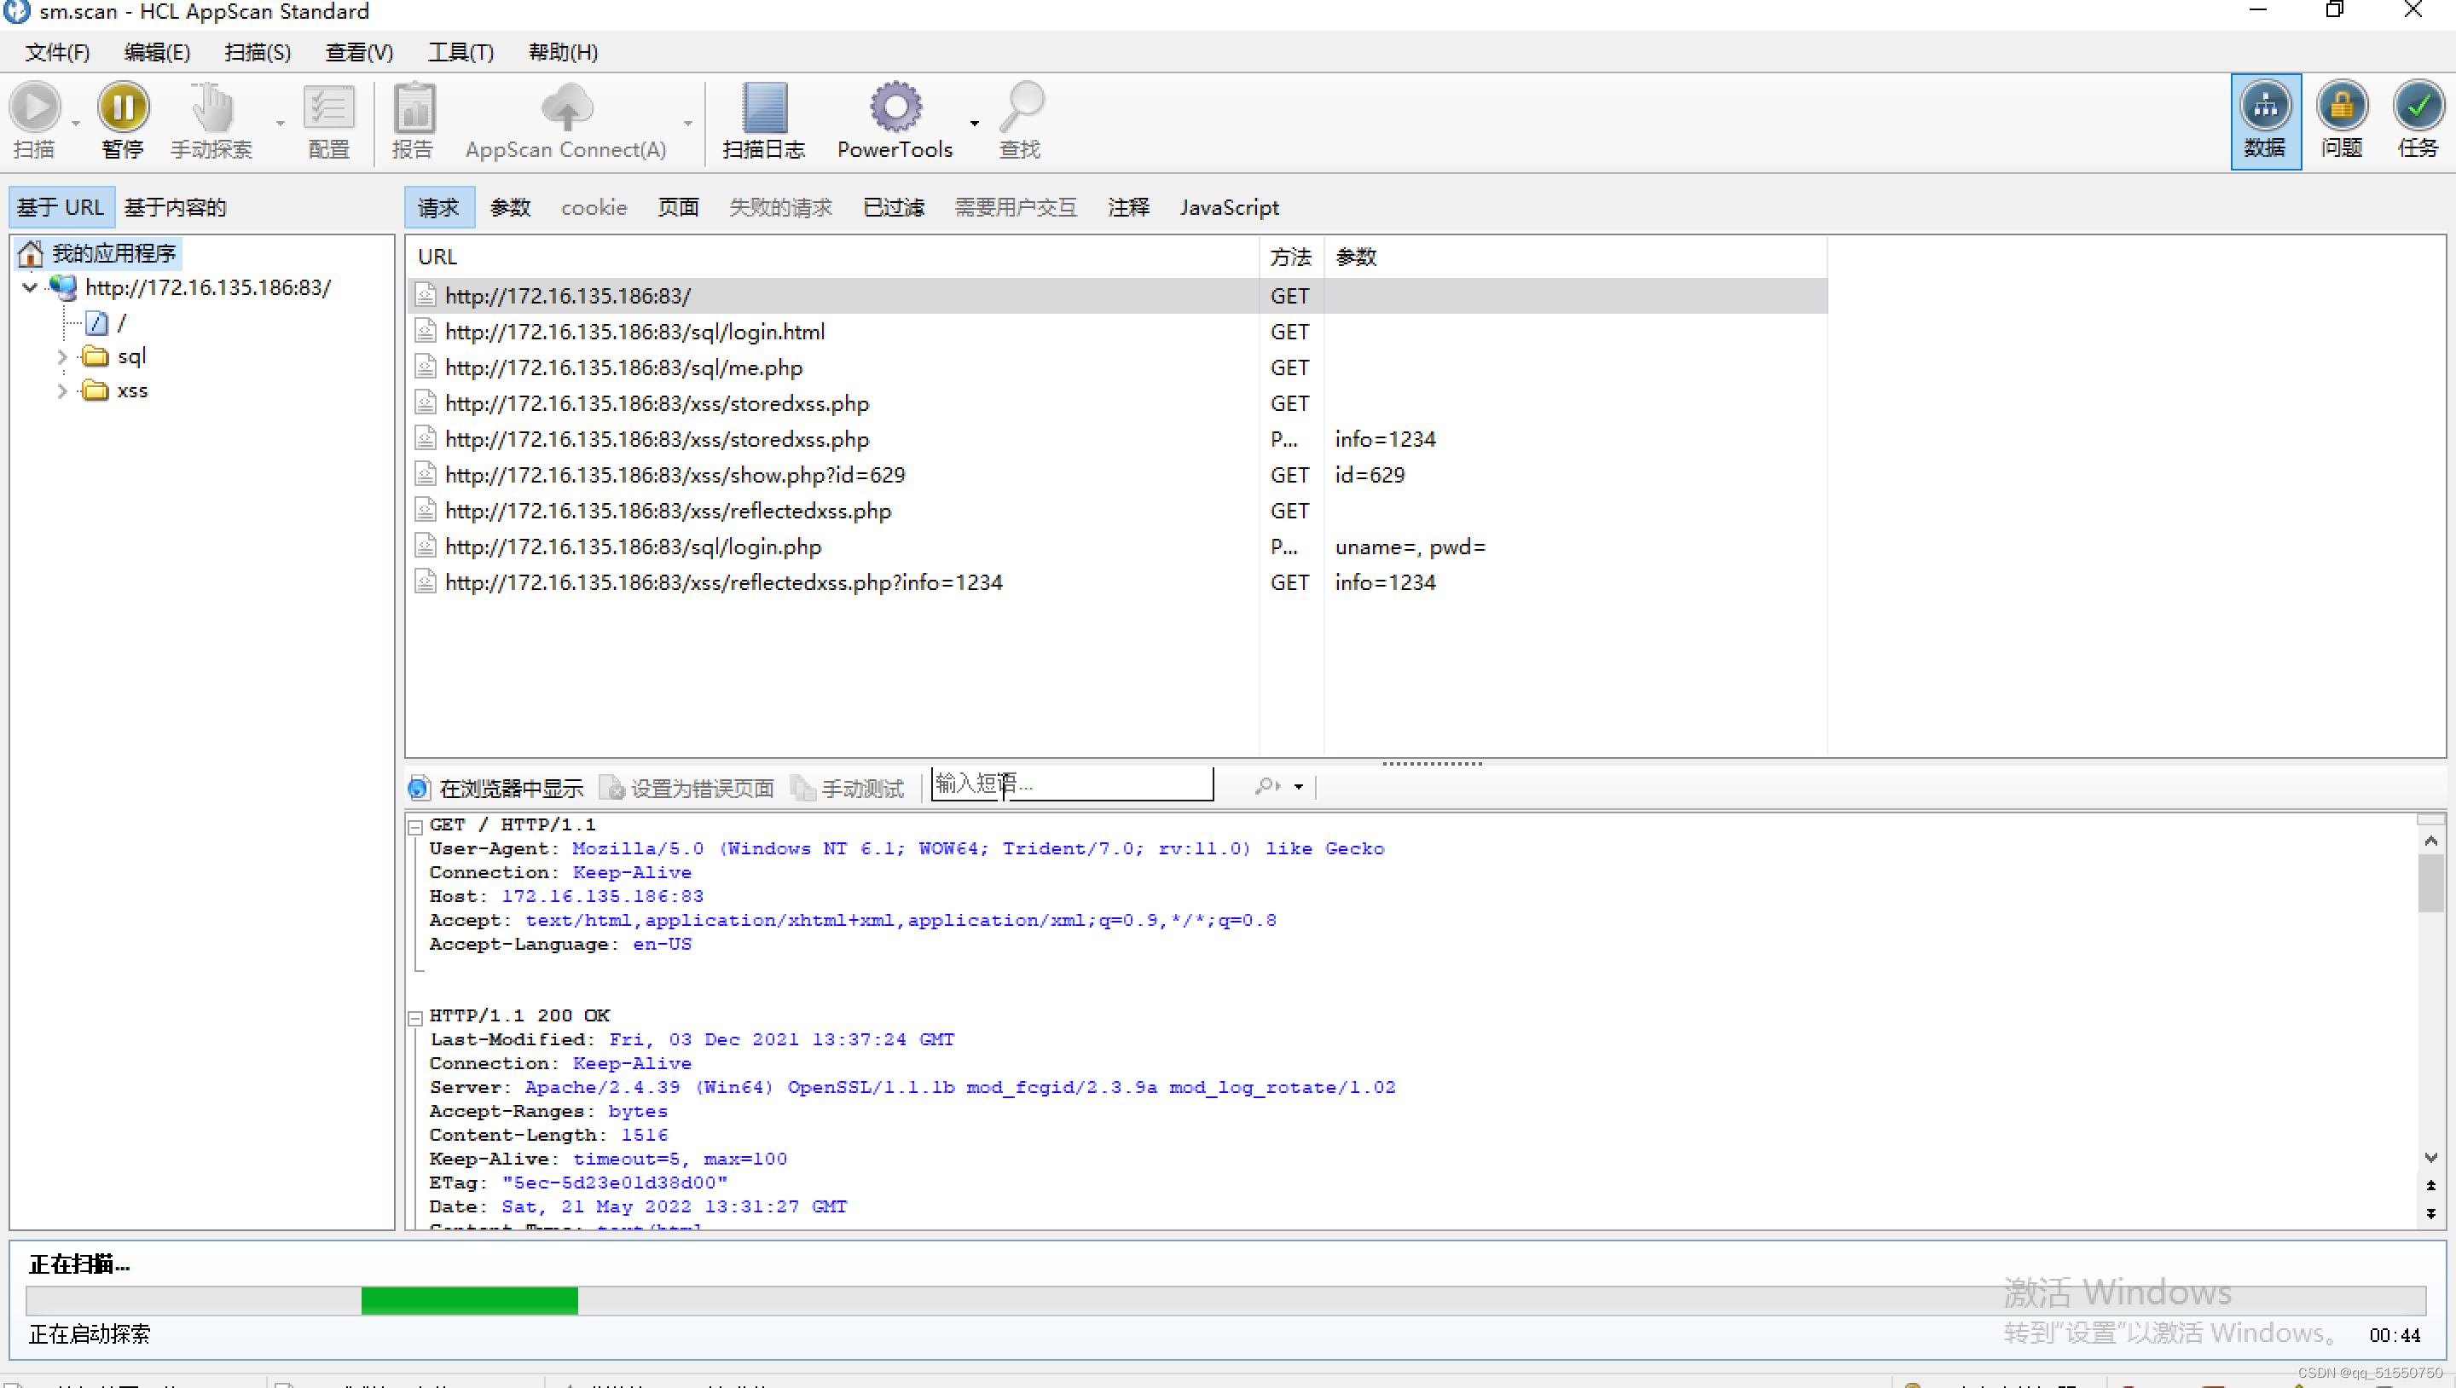Select the JavaScript tab

(x=1229, y=207)
